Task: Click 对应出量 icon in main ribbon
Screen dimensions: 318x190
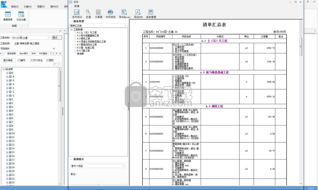Action: pyautogui.click(x=21, y=16)
